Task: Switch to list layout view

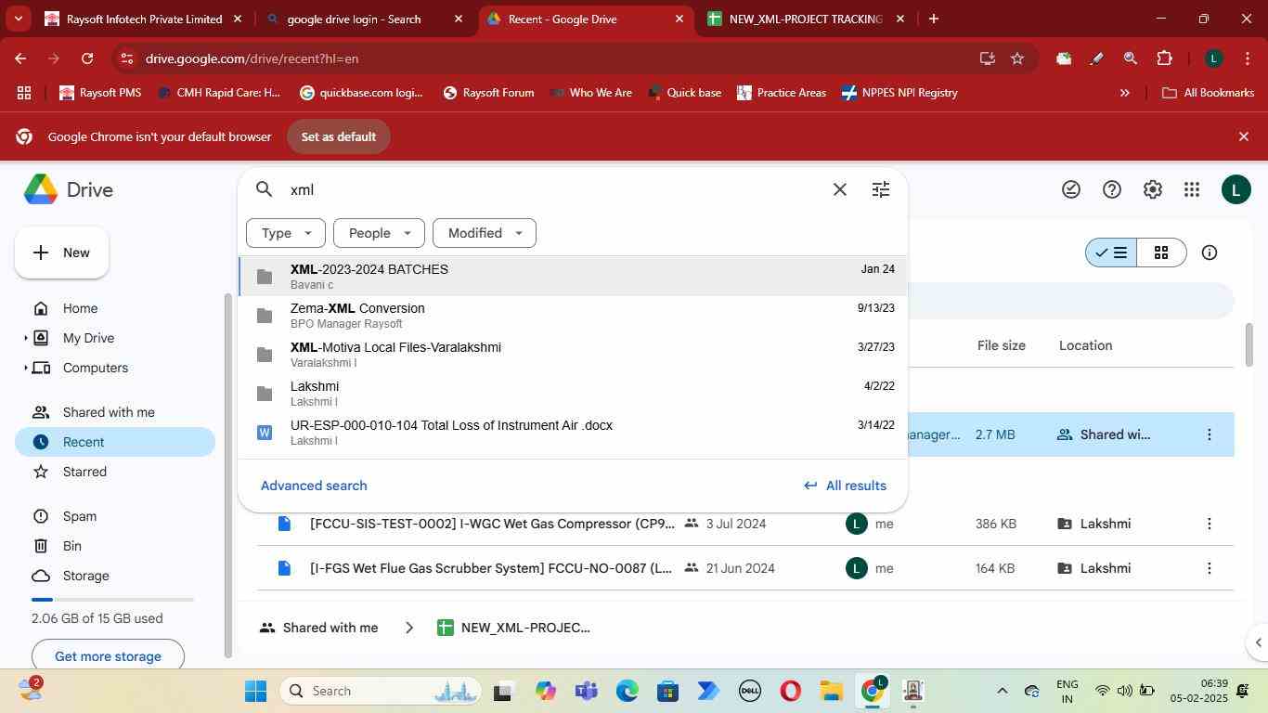Action: coord(1111,253)
